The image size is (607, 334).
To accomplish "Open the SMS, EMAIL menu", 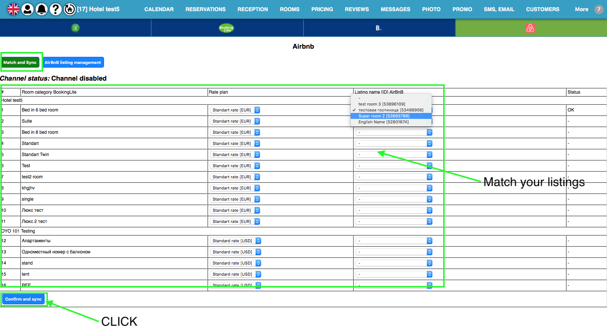I will [499, 9].
